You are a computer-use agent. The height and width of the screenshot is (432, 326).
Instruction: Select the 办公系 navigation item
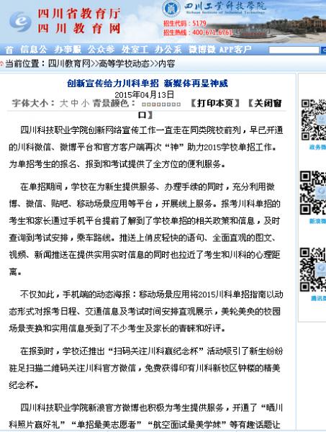(x=168, y=50)
